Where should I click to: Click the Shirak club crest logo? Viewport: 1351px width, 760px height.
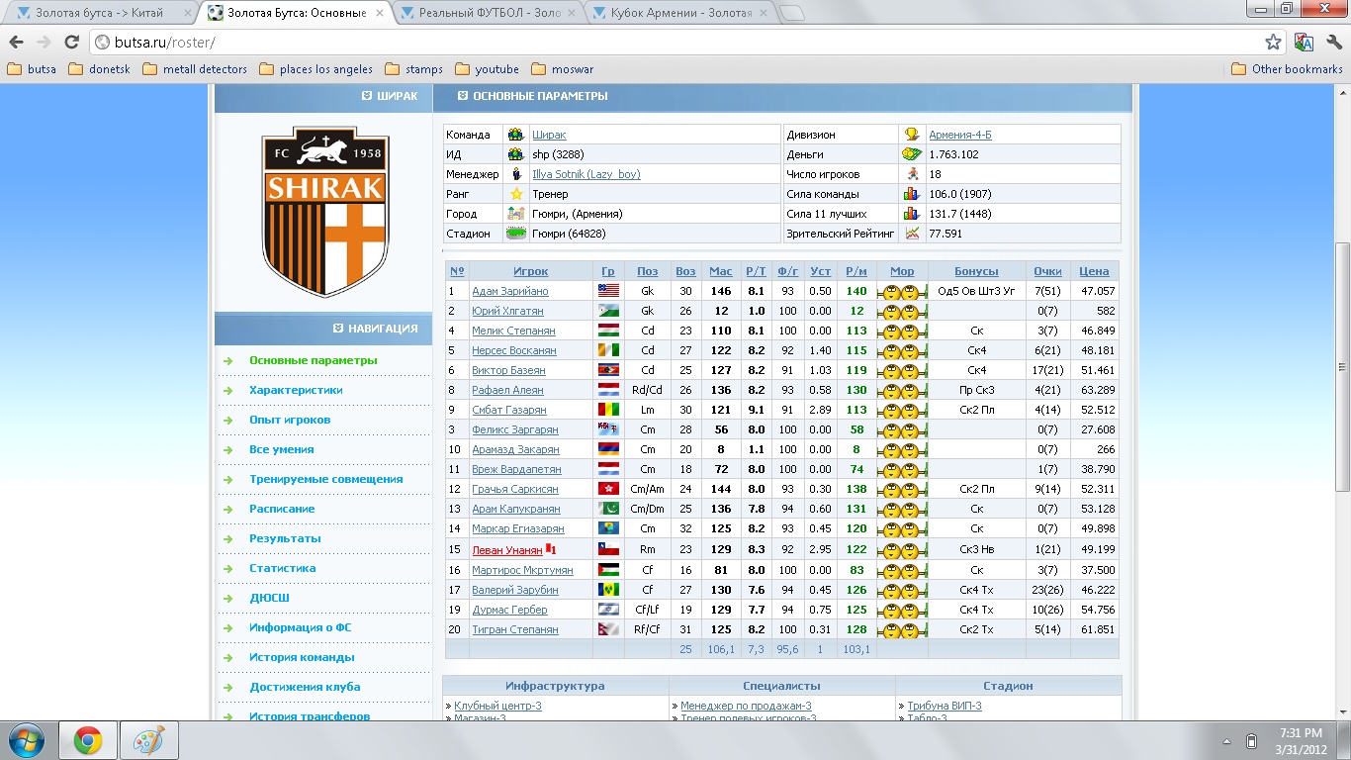coord(322,211)
